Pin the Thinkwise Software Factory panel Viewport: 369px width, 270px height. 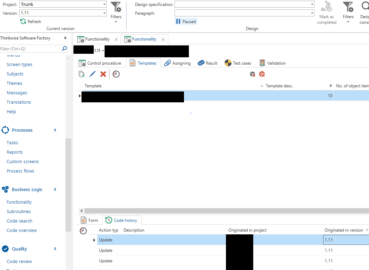[x=65, y=38]
